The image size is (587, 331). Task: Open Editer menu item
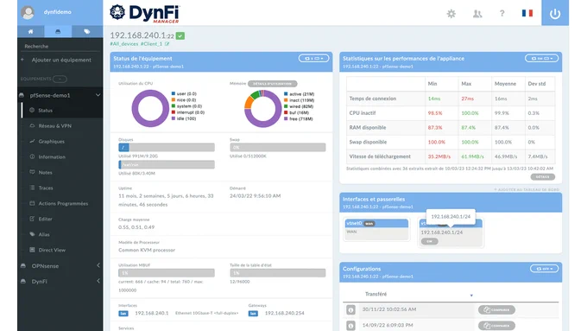pyautogui.click(x=45, y=219)
